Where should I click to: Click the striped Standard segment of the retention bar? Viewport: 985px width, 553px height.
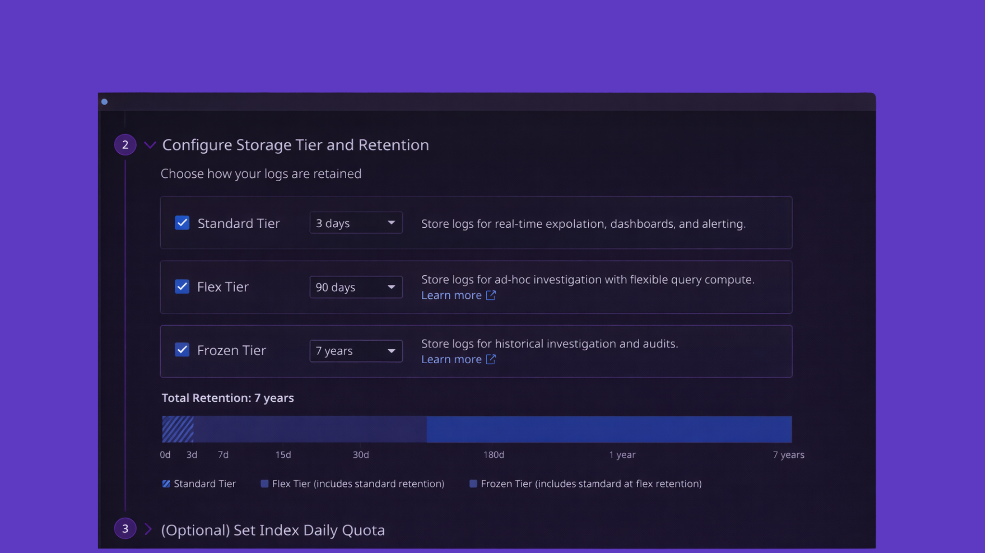click(177, 429)
